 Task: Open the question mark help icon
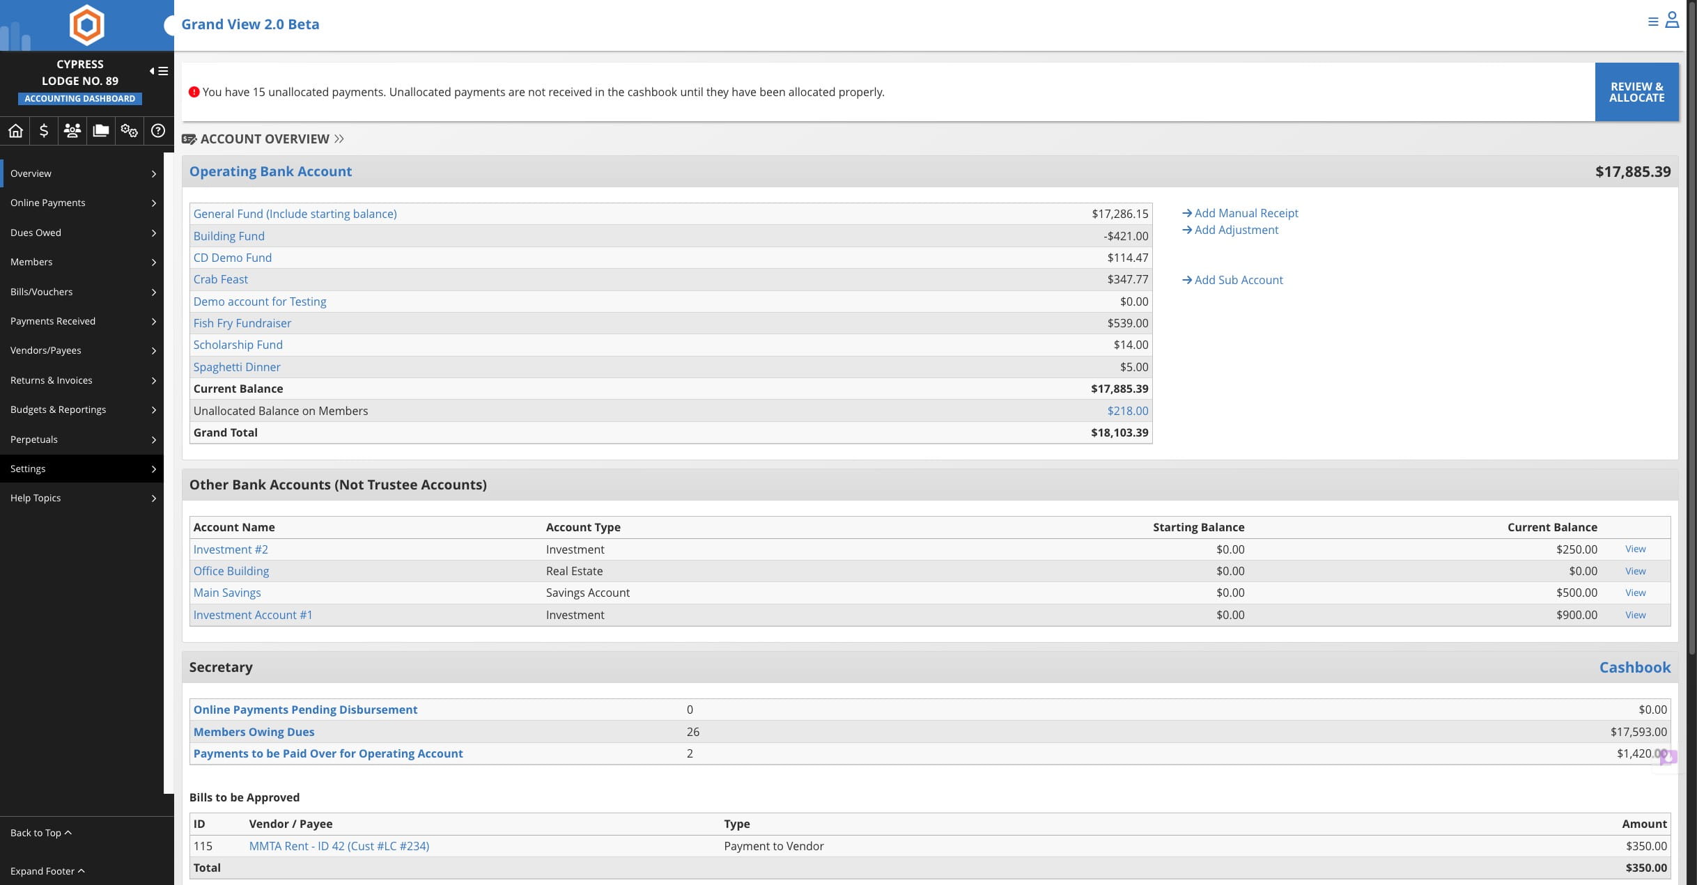[158, 130]
